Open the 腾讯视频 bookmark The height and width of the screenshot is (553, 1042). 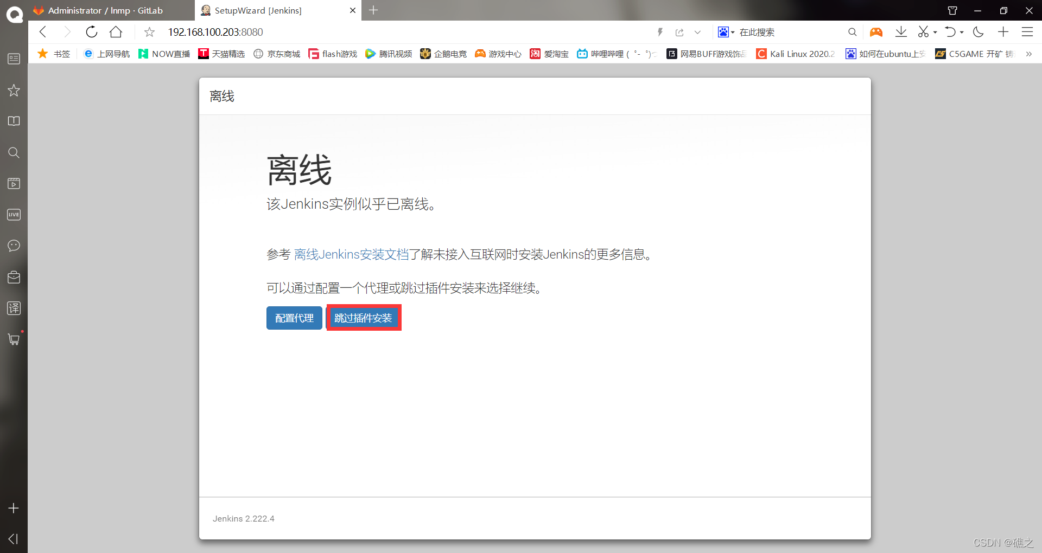389,54
